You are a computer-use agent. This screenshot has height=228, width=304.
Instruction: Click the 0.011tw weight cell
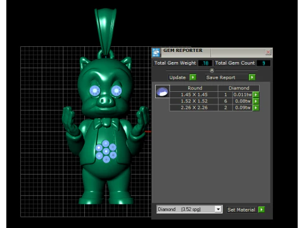tap(243, 95)
